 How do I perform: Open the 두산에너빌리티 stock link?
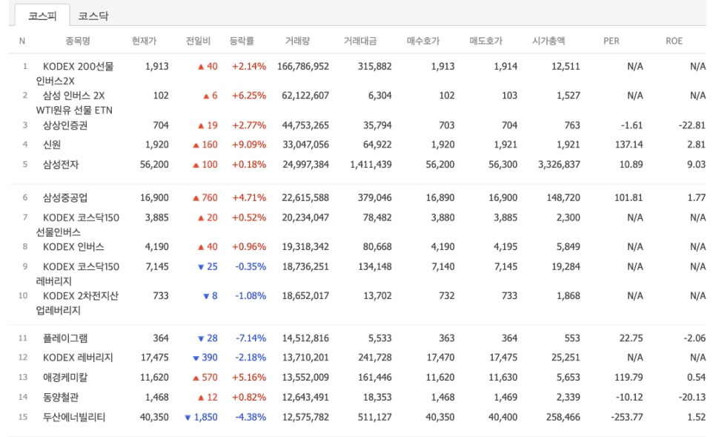tap(74, 417)
